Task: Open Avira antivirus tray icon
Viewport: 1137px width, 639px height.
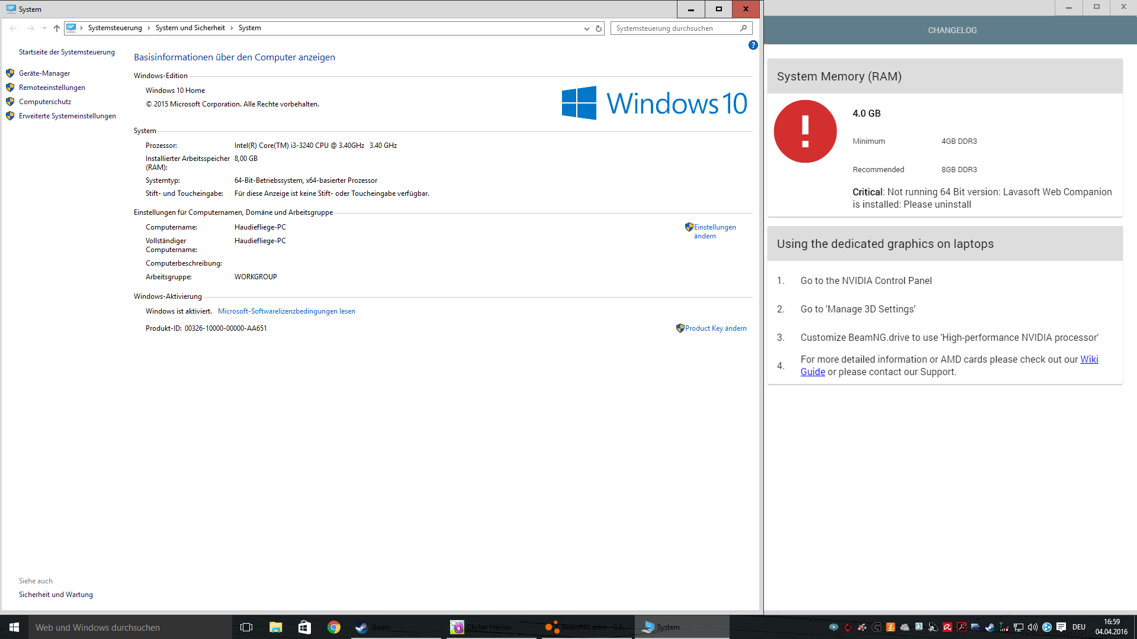Action: 947,627
